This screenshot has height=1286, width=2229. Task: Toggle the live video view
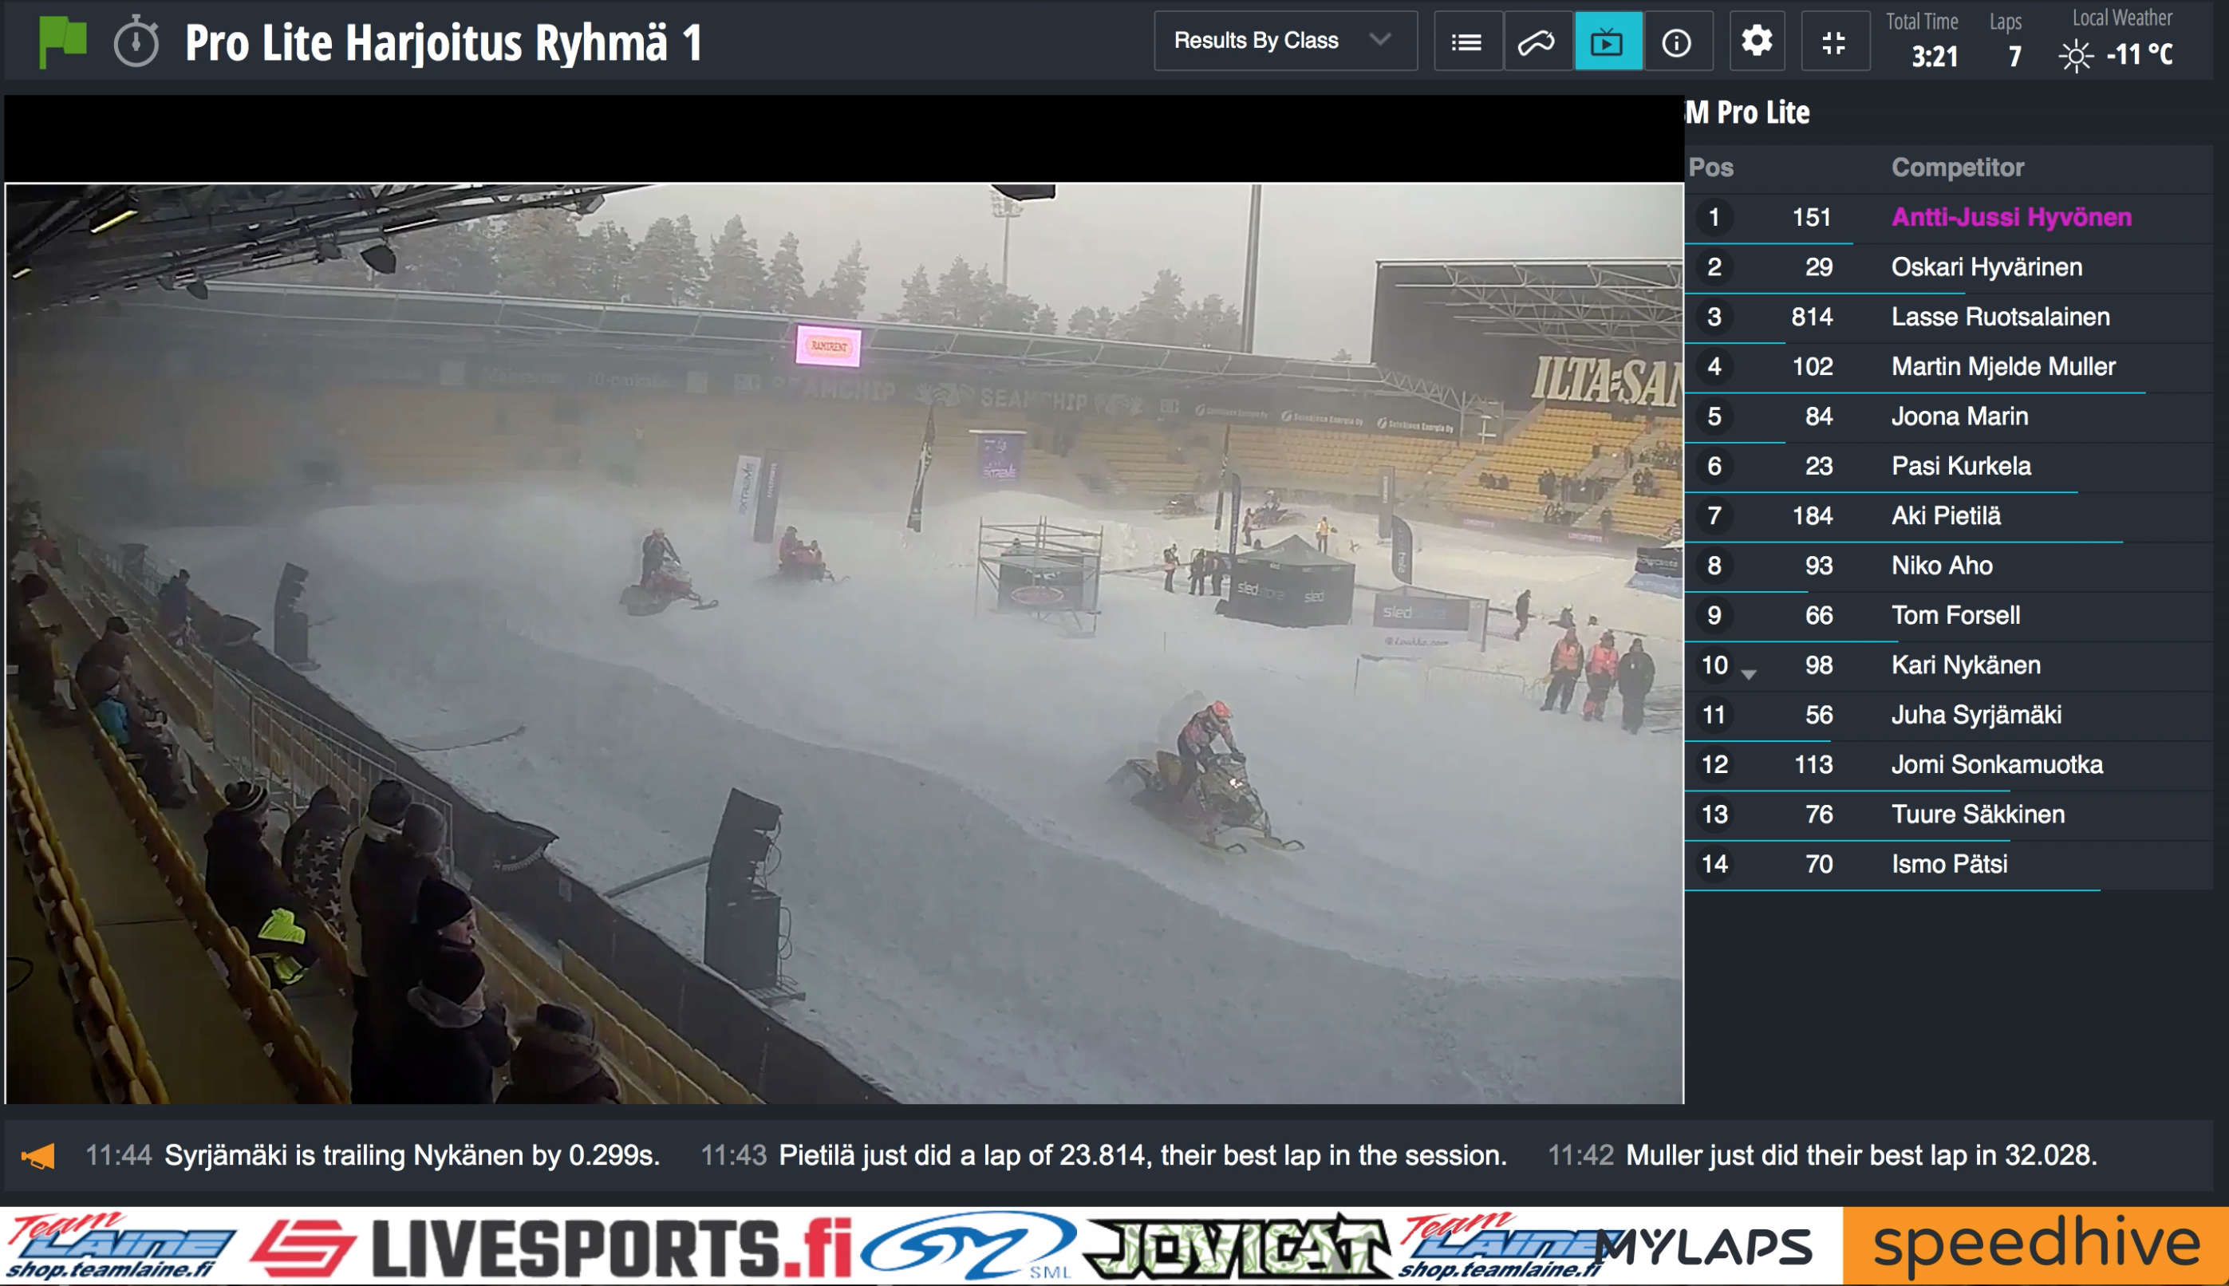click(x=1607, y=41)
